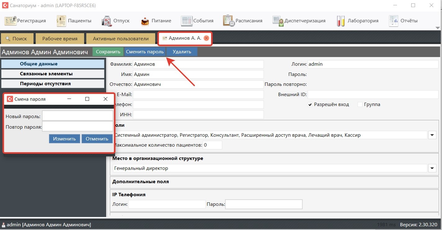Viewport: 442px width, 230px height.
Task: Click the Новый пароль input field
Action: click(77, 116)
